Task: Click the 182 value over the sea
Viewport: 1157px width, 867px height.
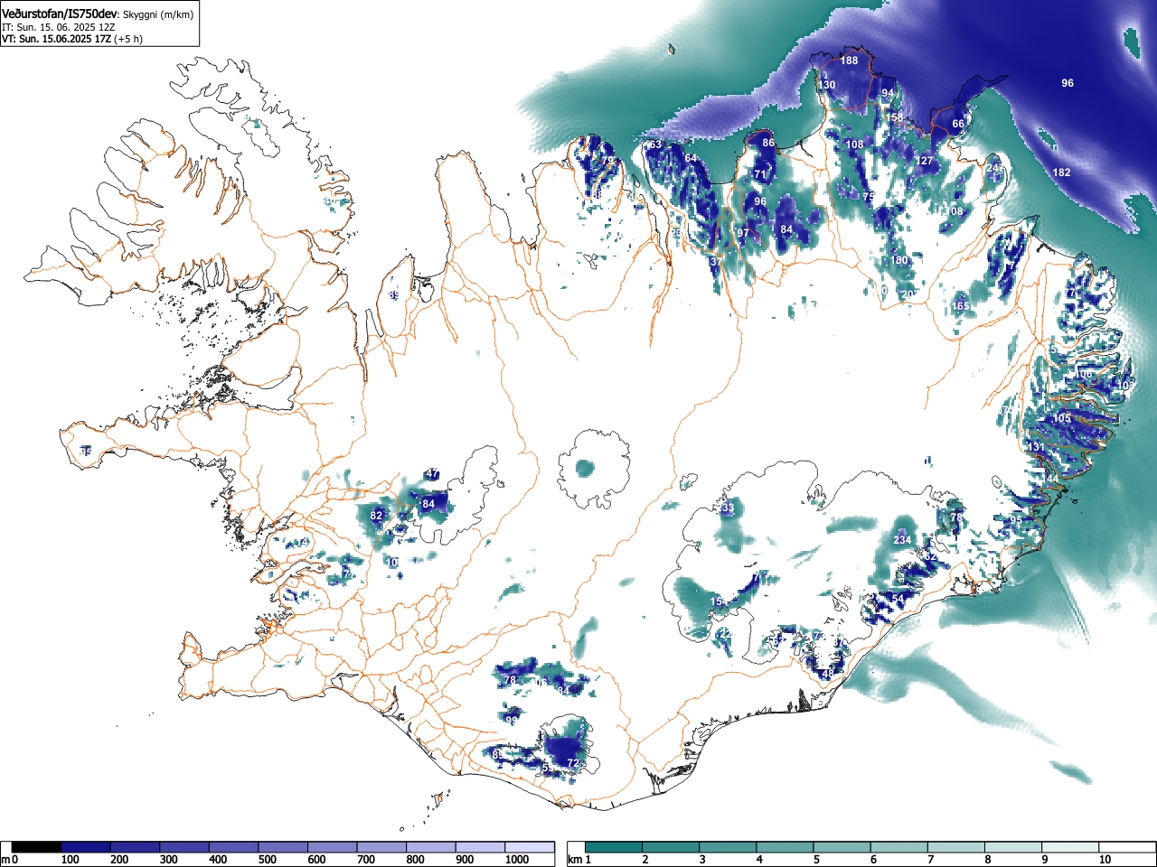Action: click(1061, 172)
